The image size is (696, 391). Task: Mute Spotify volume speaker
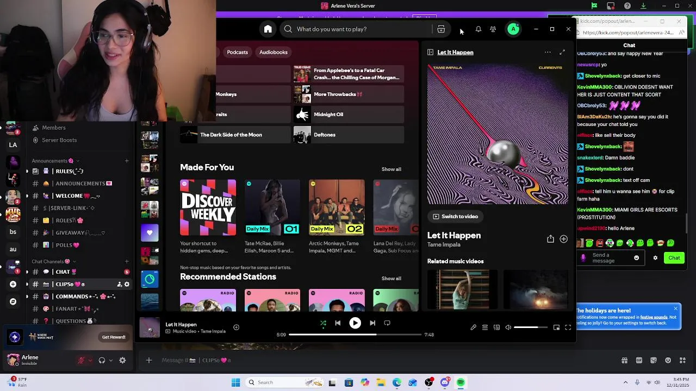508,327
